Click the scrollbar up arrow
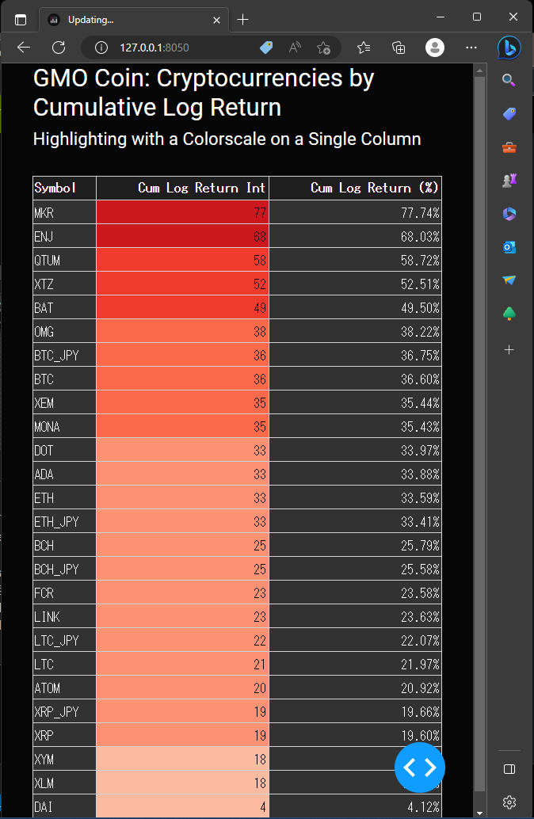 [x=479, y=70]
